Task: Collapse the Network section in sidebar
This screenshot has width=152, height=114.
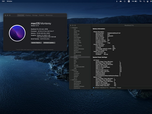Action: (71, 70)
